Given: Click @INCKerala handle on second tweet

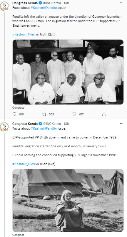Looking at the screenshot, I should pos(52,124).
